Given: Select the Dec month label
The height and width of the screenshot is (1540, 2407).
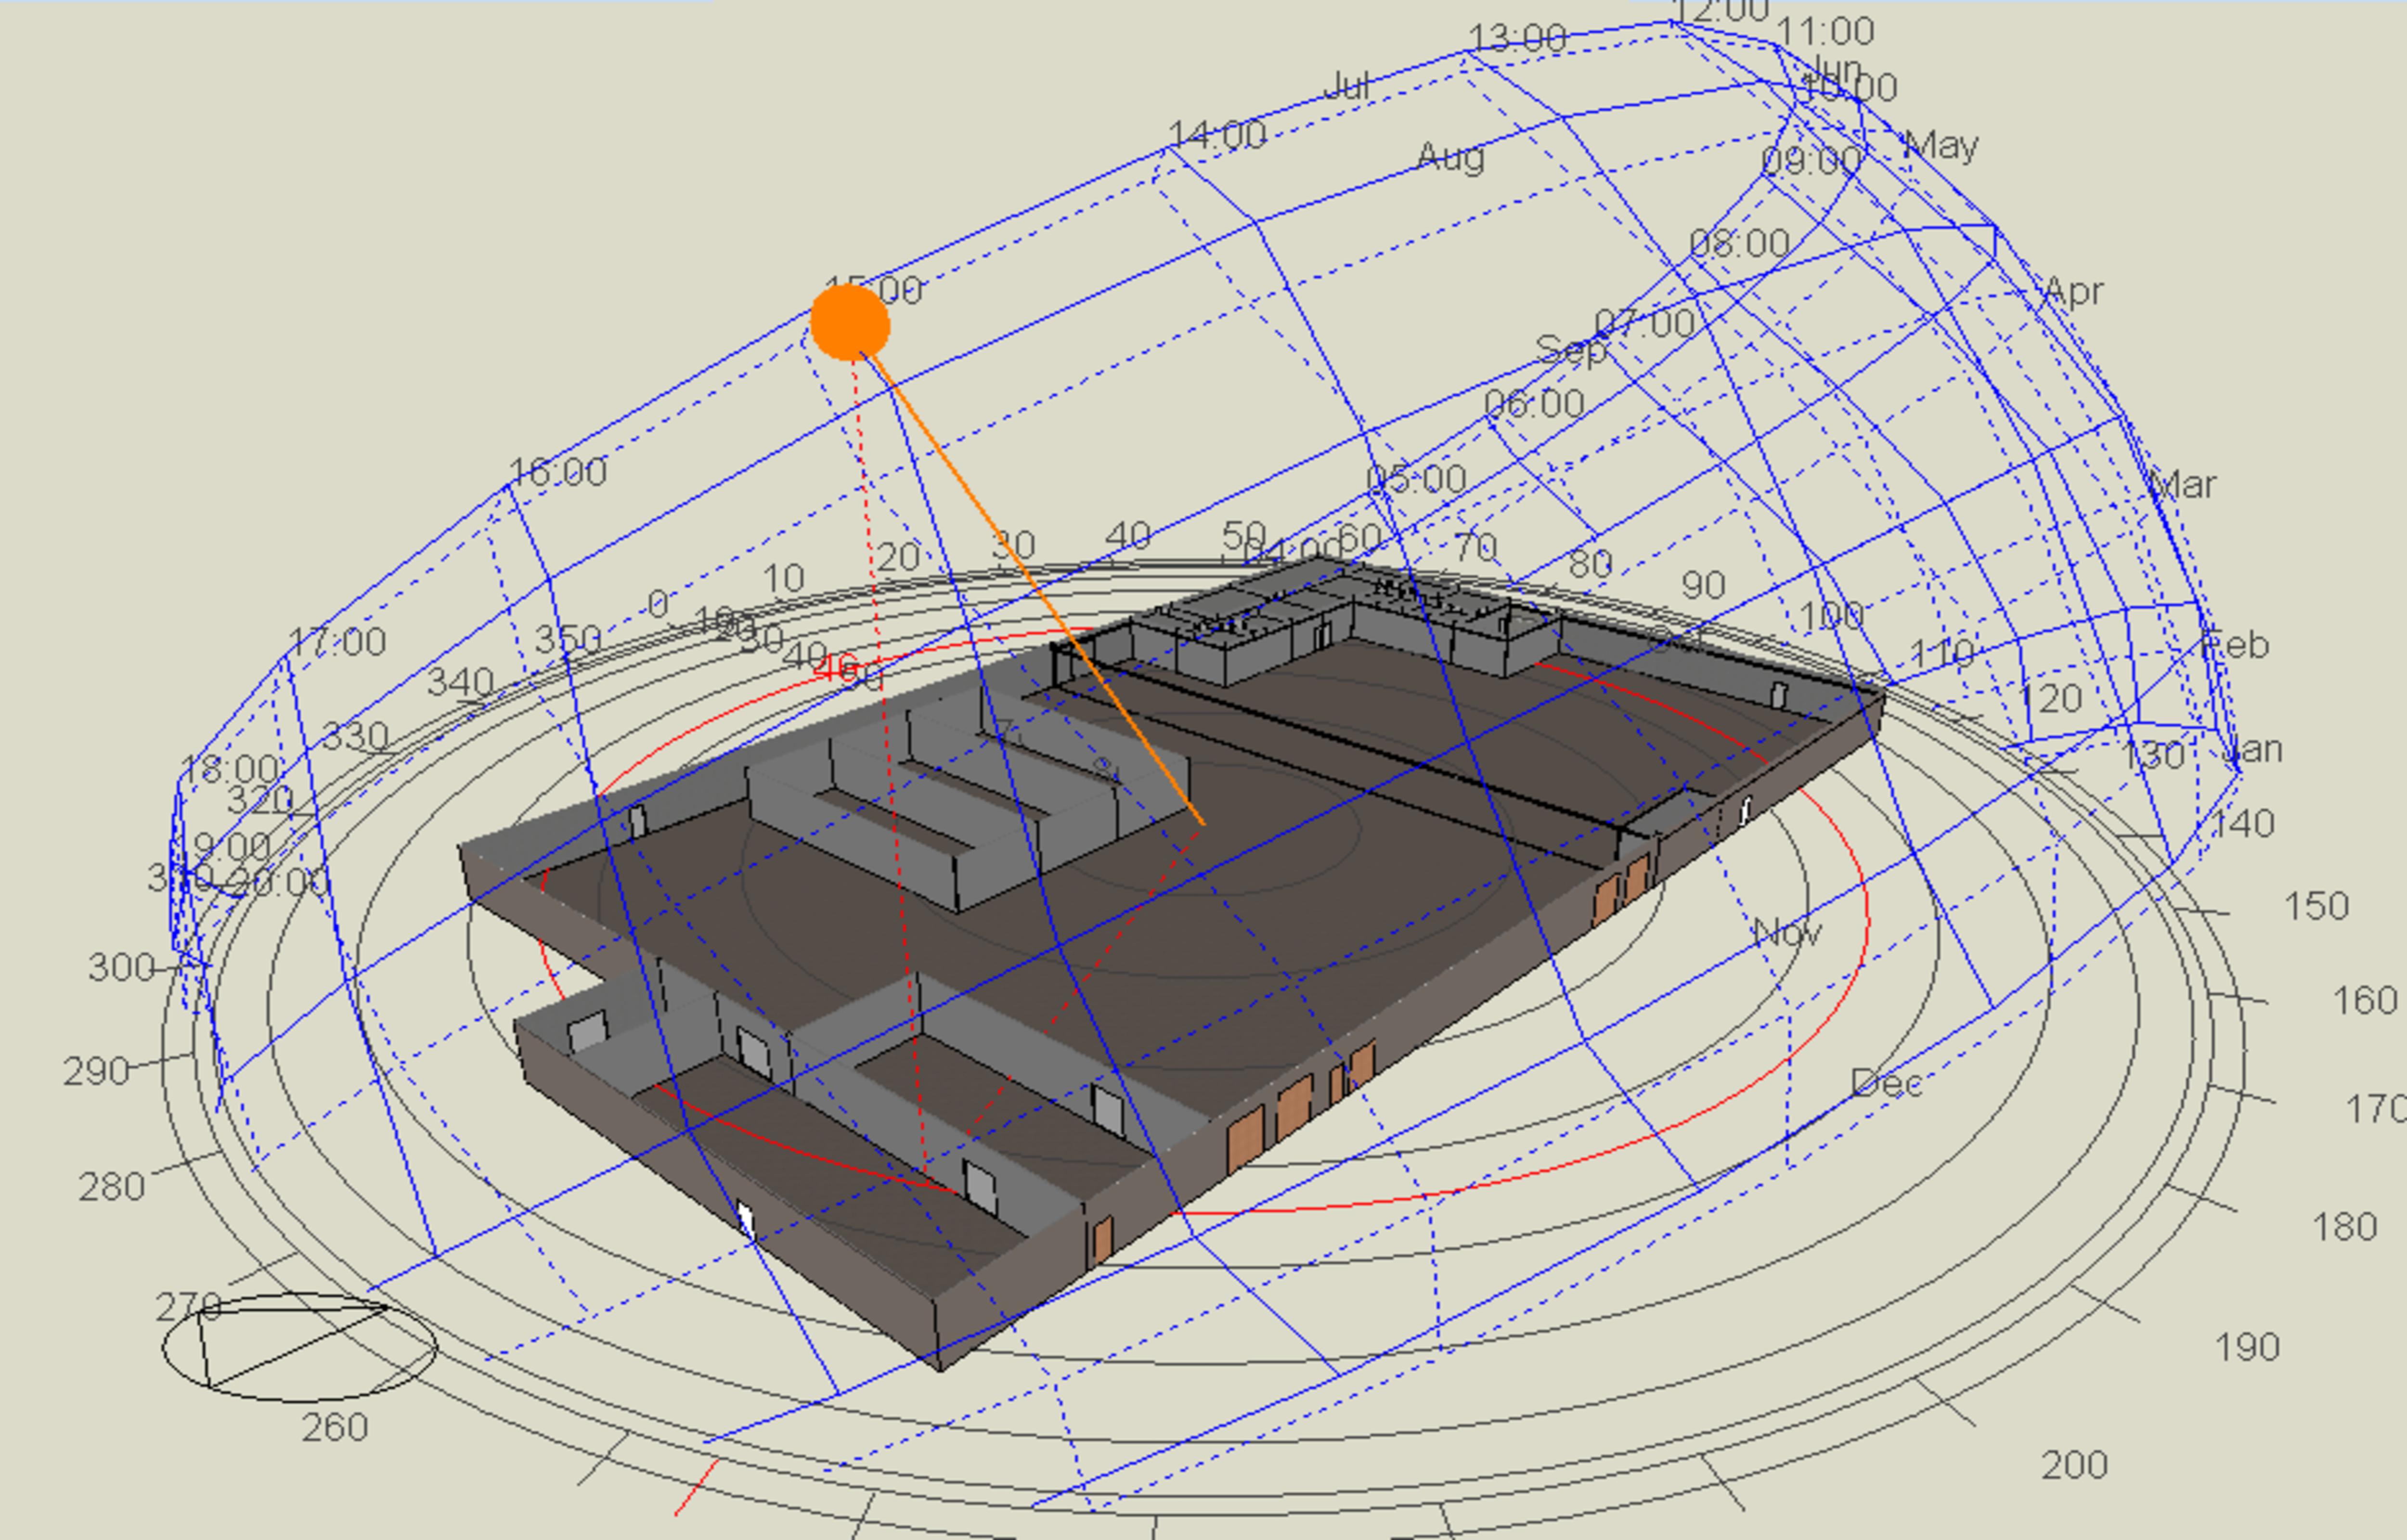Looking at the screenshot, I should 1886,1083.
